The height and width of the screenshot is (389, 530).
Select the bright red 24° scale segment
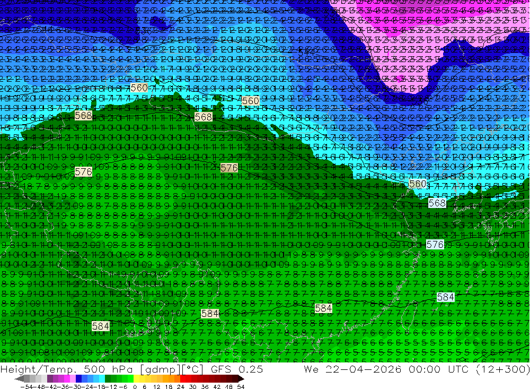click(x=183, y=379)
